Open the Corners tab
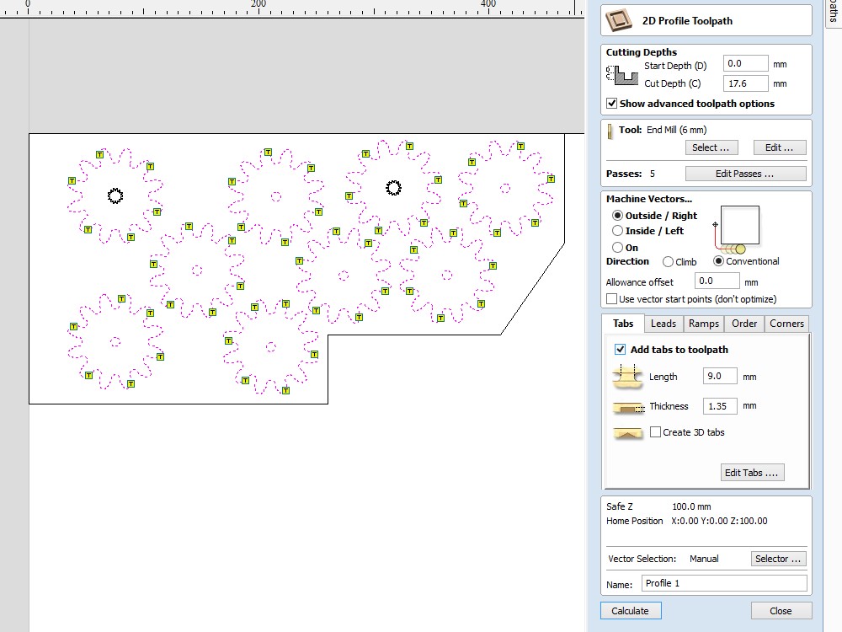Image resolution: width=842 pixels, height=632 pixels. 786,324
